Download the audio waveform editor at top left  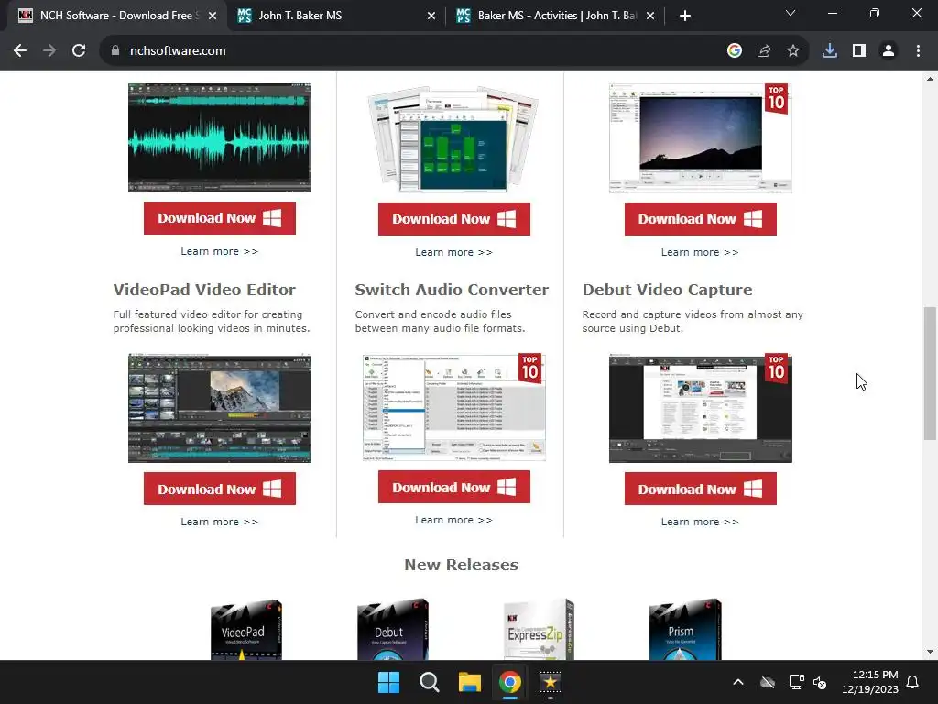(x=220, y=218)
